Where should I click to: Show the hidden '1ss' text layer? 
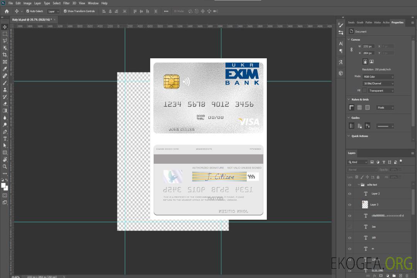click(x=350, y=227)
